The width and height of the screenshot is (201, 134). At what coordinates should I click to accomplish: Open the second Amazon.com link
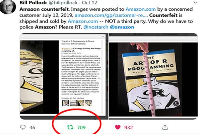[x=83, y=21]
